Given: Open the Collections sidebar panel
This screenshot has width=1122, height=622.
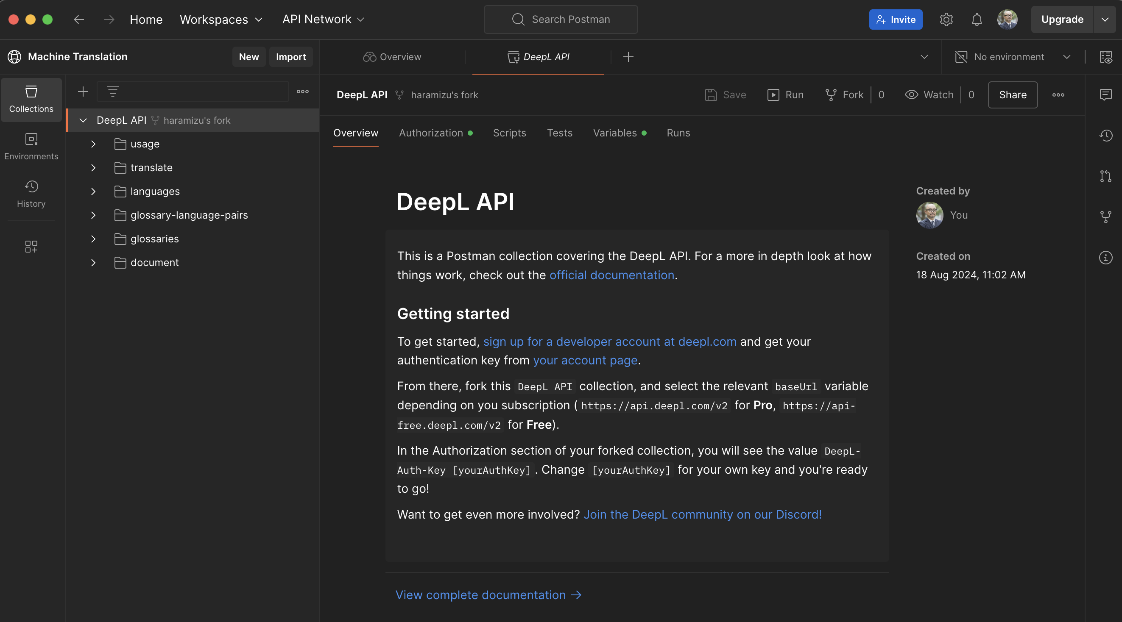Looking at the screenshot, I should 31,100.
